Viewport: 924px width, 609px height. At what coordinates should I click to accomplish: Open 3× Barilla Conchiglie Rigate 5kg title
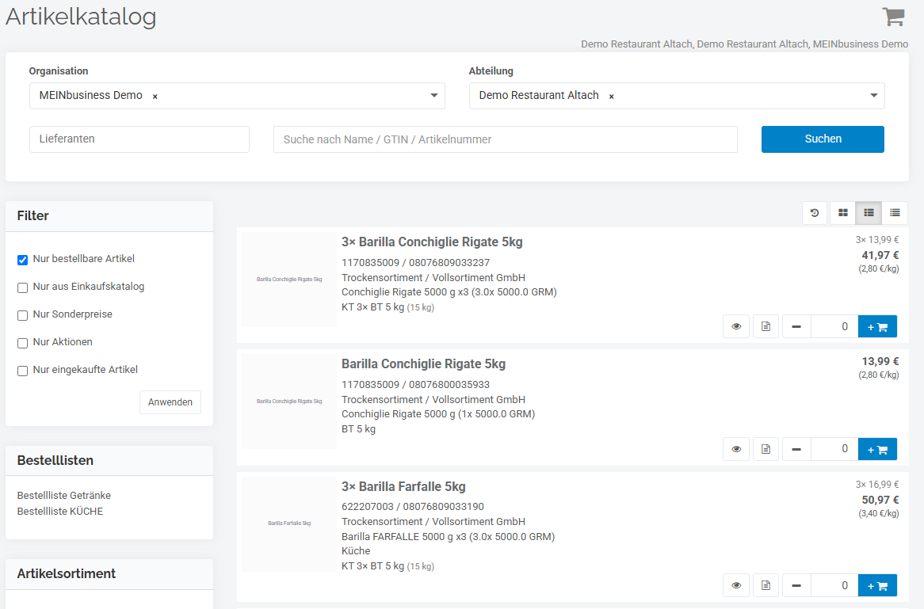coord(432,242)
